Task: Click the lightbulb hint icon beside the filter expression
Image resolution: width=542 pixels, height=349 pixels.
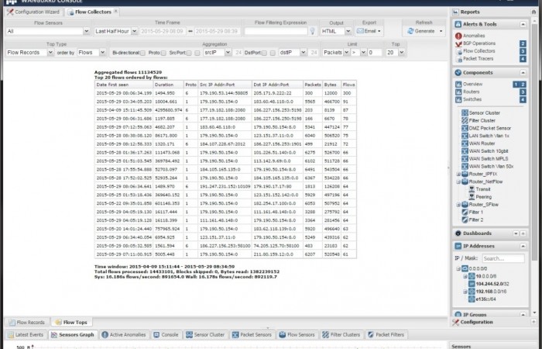Action: [312, 31]
